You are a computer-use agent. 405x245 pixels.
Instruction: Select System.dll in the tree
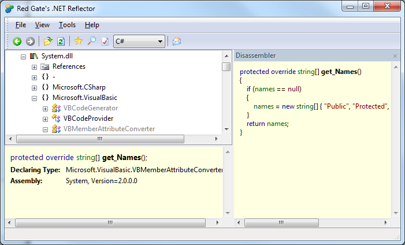[57, 56]
